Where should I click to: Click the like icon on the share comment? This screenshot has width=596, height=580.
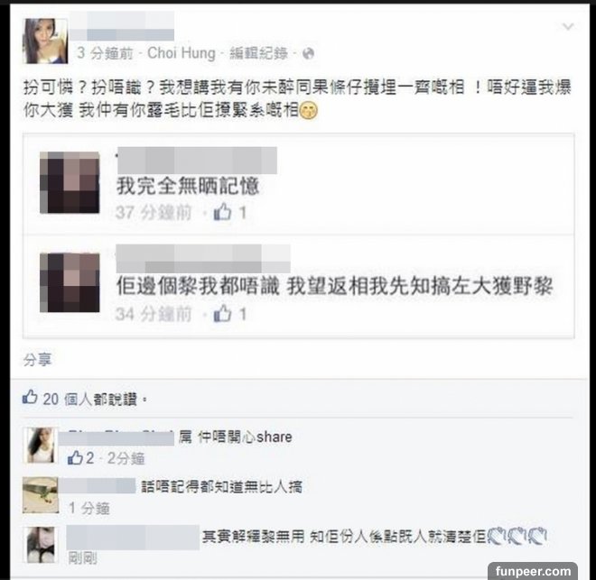[x=75, y=457]
